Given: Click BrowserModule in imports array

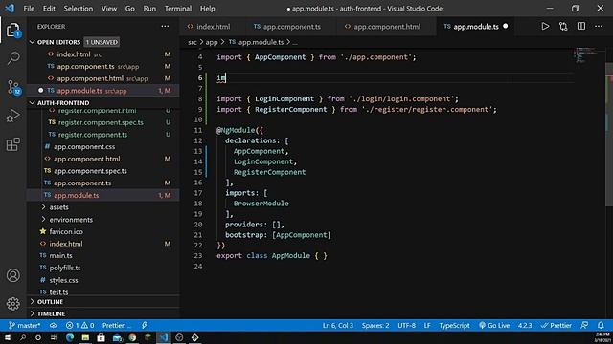Looking at the screenshot, I should coord(261,204).
